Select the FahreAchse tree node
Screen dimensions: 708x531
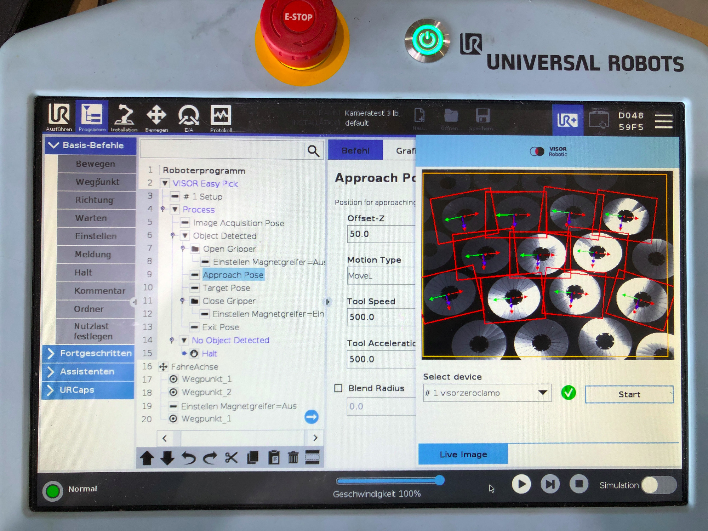click(x=194, y=366)
